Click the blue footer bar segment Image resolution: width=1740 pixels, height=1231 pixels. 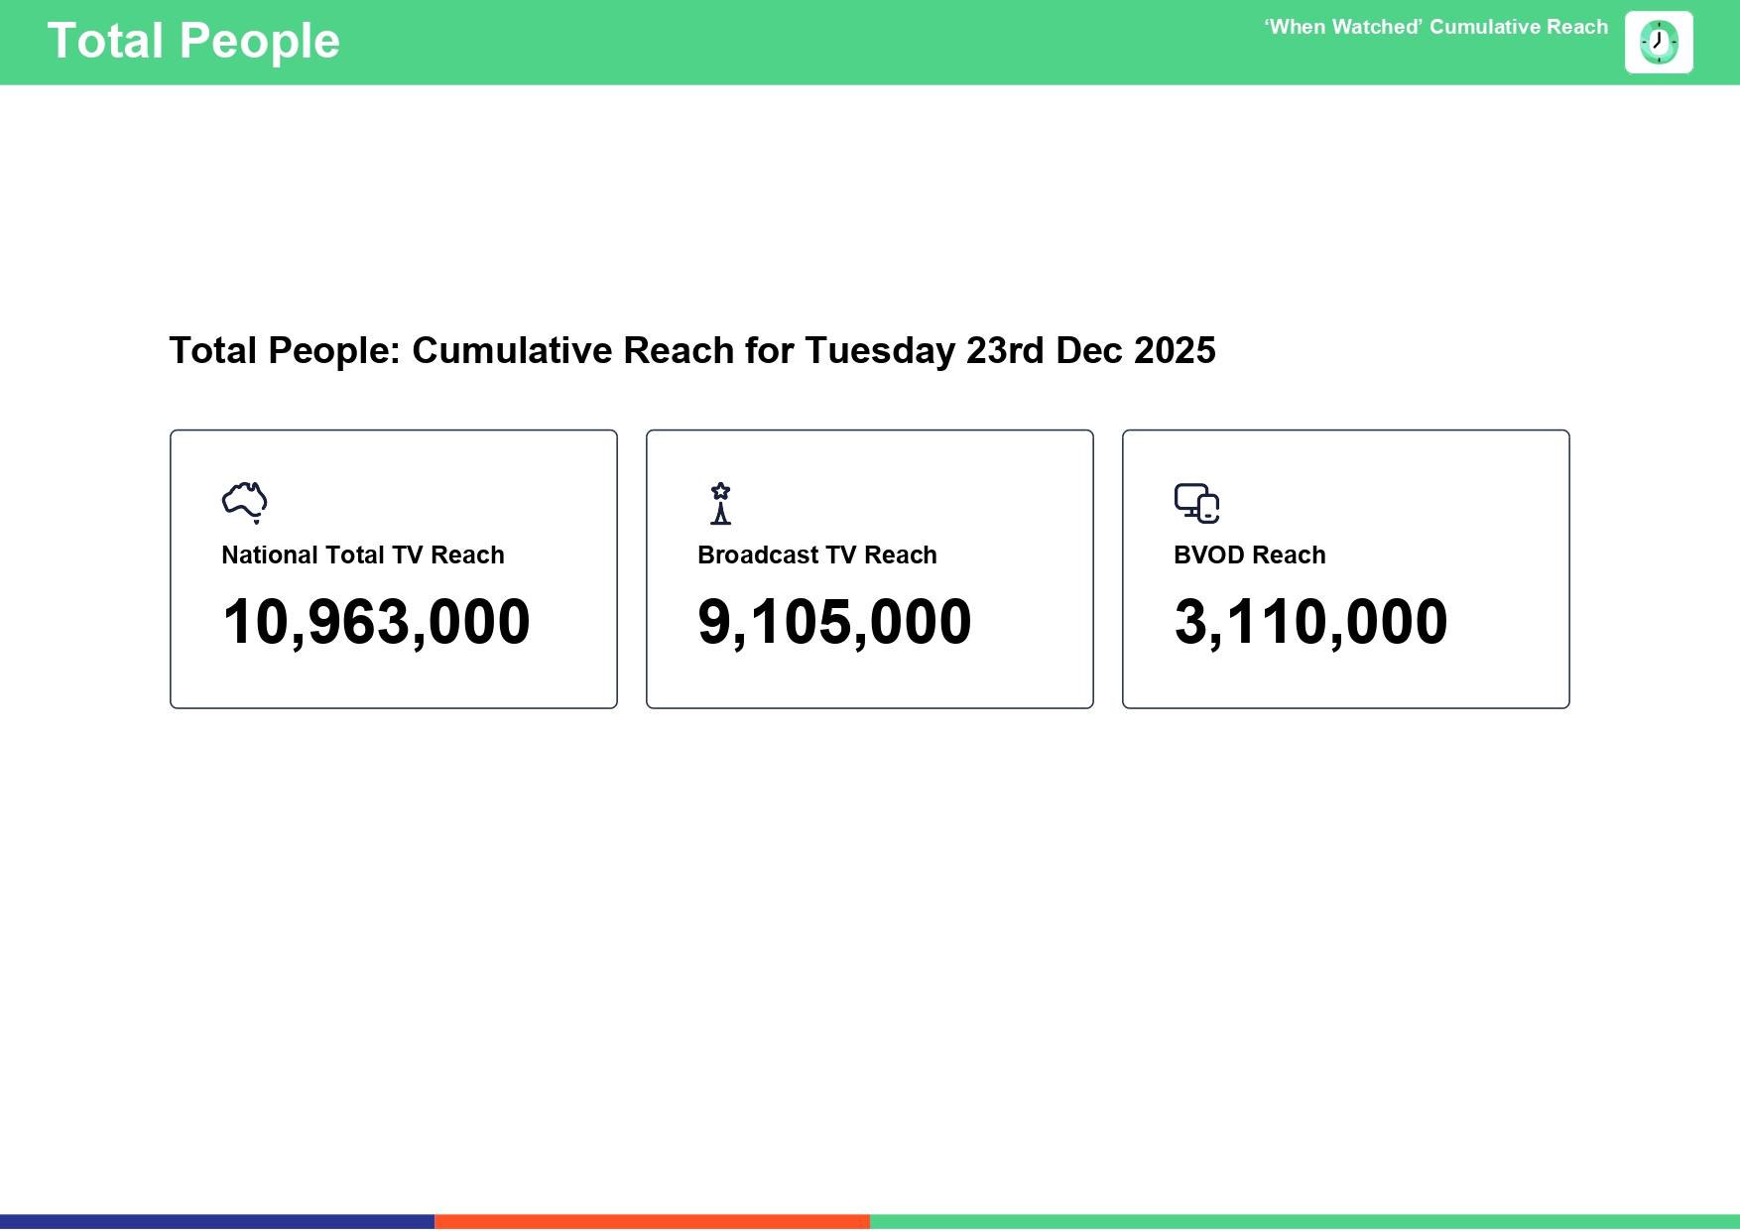click(x=217, y=1221)
